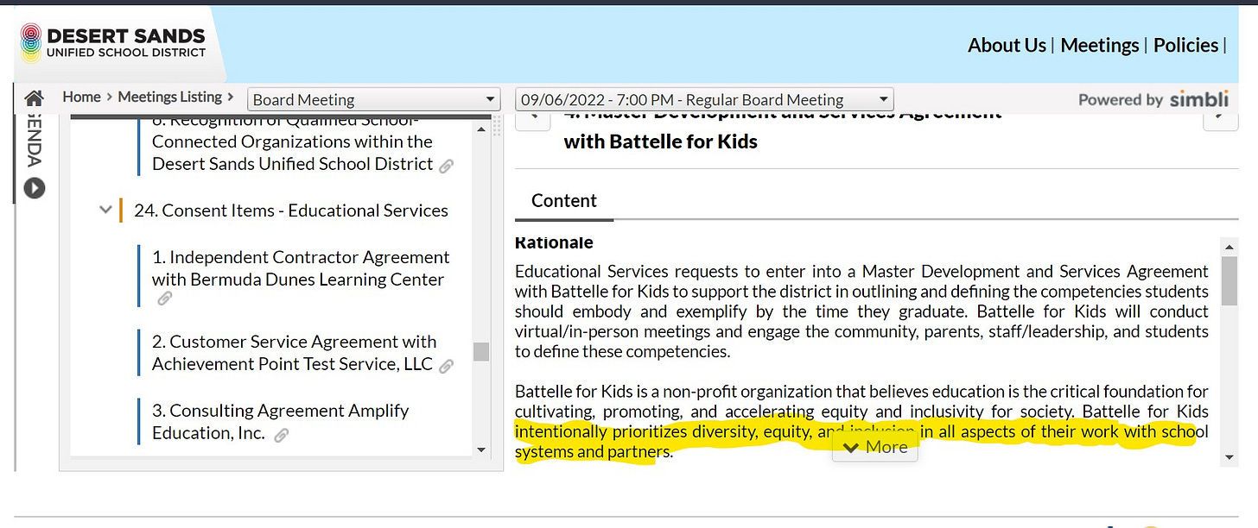
Task: Click the simbli logo
Action: tap(1198, 99)
